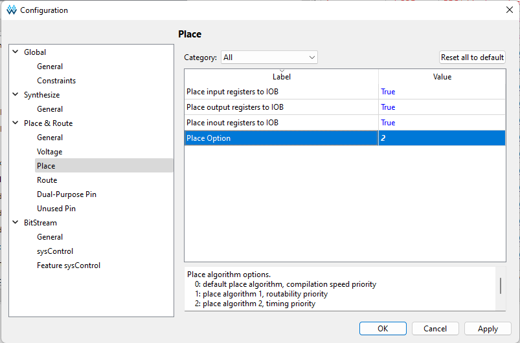Click the Cancel button

435,328
